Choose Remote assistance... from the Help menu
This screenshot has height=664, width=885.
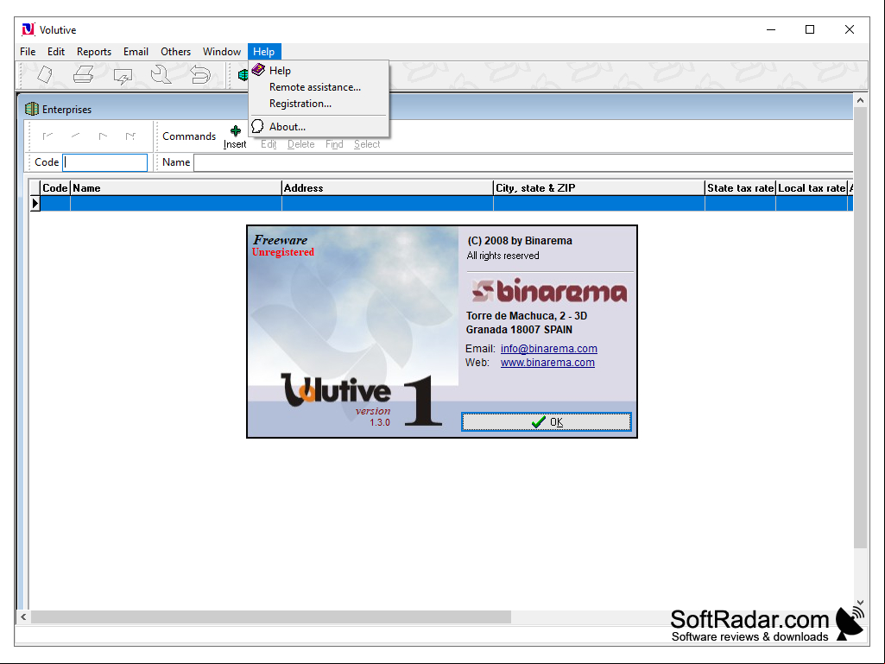point(319,87)
